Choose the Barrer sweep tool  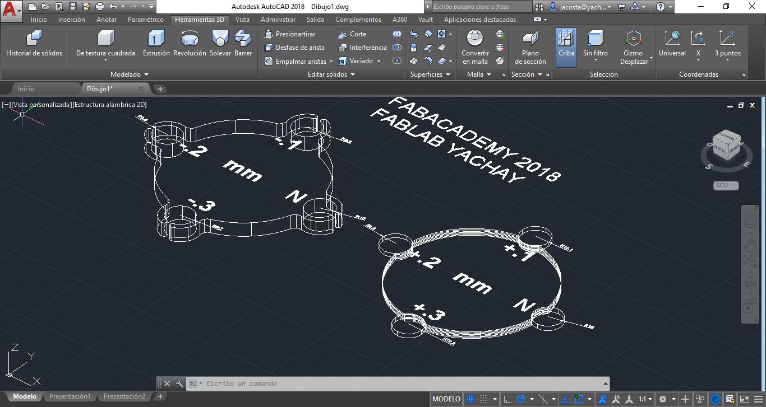click(243, 44)
